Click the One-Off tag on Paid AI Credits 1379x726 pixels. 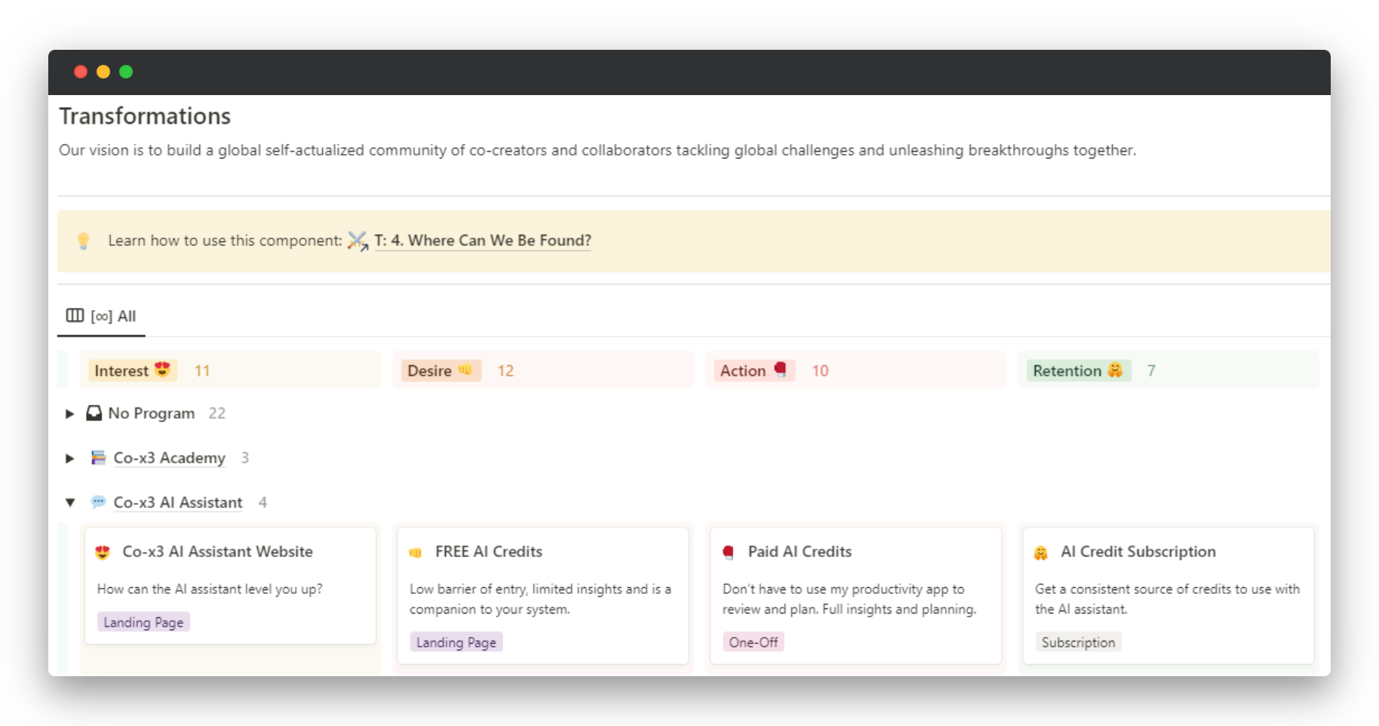tap(753, 642)
